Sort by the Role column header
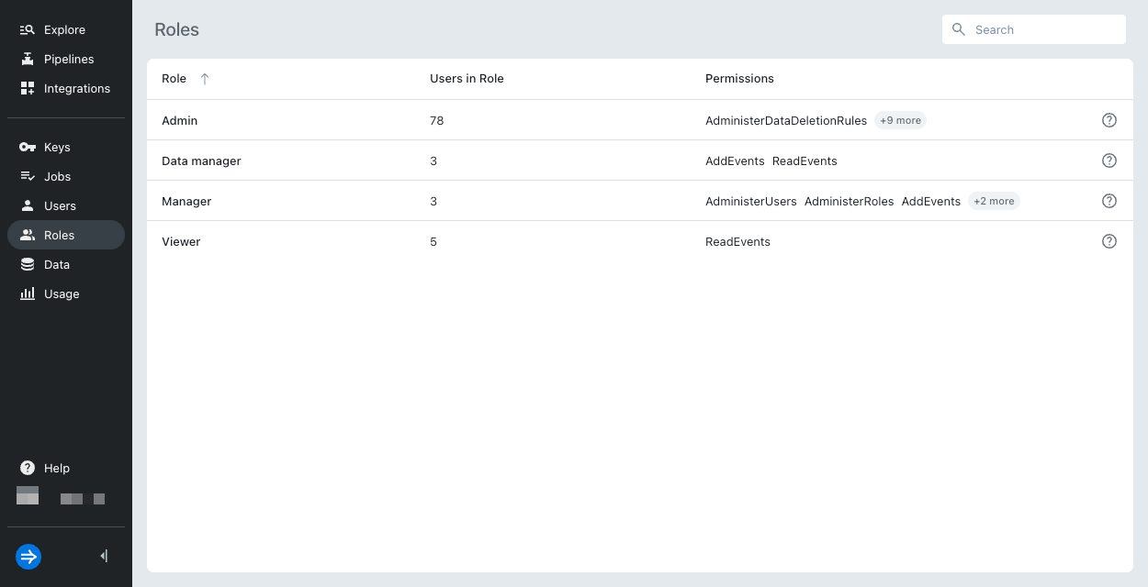The height and width of the screenshot is (587, 1148). (174, 79)
